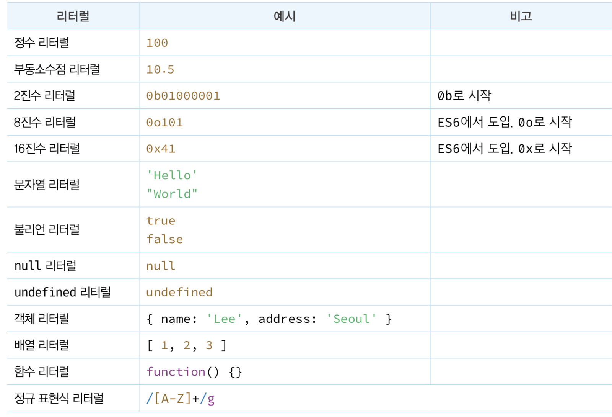The height and width of the screenshot is (417, 612).
Task: Click the 리터럴 column header
Action: pyautogui.click(x=73, y=16)
